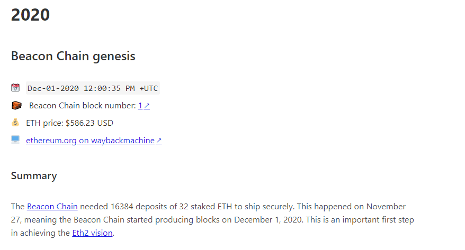Click the money bag emoji icon
465x250 pixels.
point(15,123)
